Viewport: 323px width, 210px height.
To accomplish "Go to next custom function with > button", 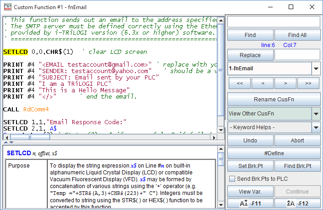I will 285,83.
